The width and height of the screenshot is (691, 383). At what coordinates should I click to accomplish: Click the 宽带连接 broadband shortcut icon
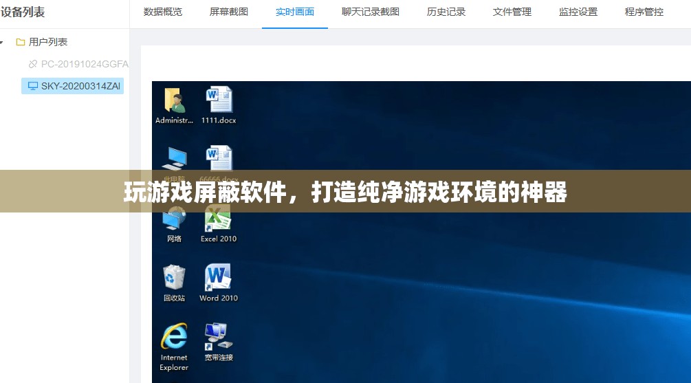pyautogui.click(x=218, y=337)
